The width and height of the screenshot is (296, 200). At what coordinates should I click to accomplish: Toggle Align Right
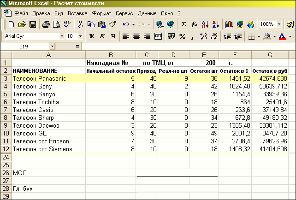(147, 36)
